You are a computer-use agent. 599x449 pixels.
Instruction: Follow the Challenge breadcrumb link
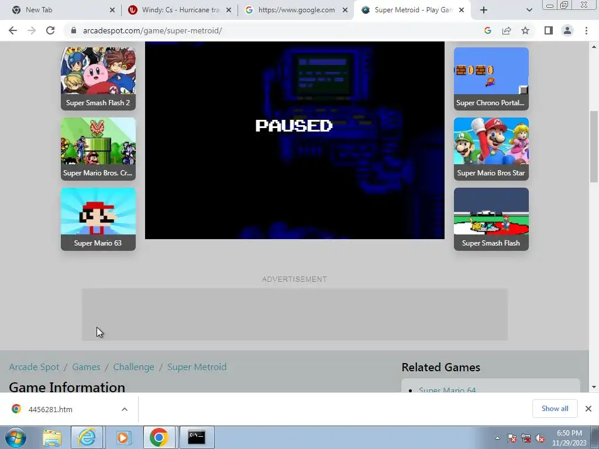click(x=134, y=367)
